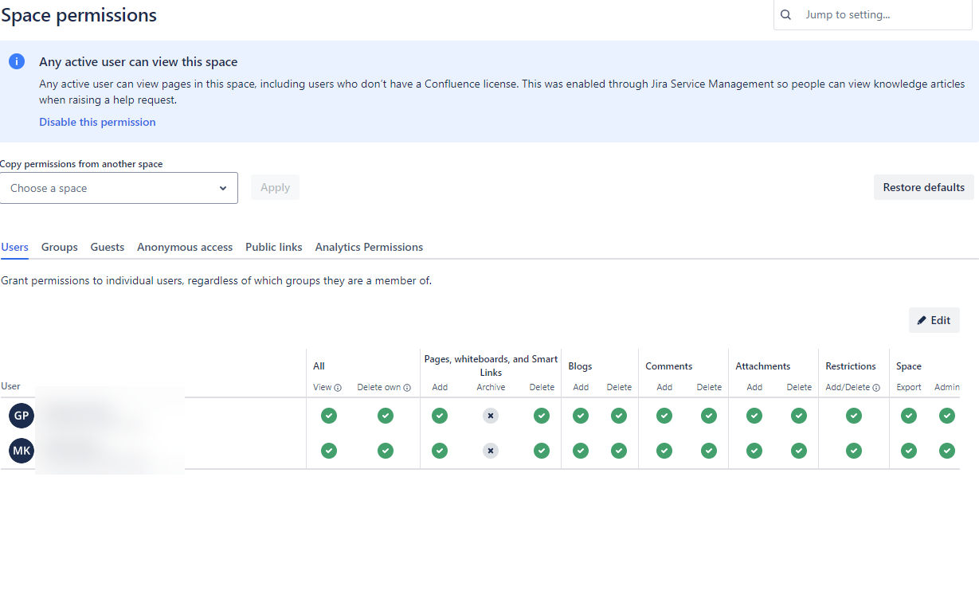Screen dimensions: 979x606
Task: Click the Restore defaults button
Action: (x=924, y=187)
